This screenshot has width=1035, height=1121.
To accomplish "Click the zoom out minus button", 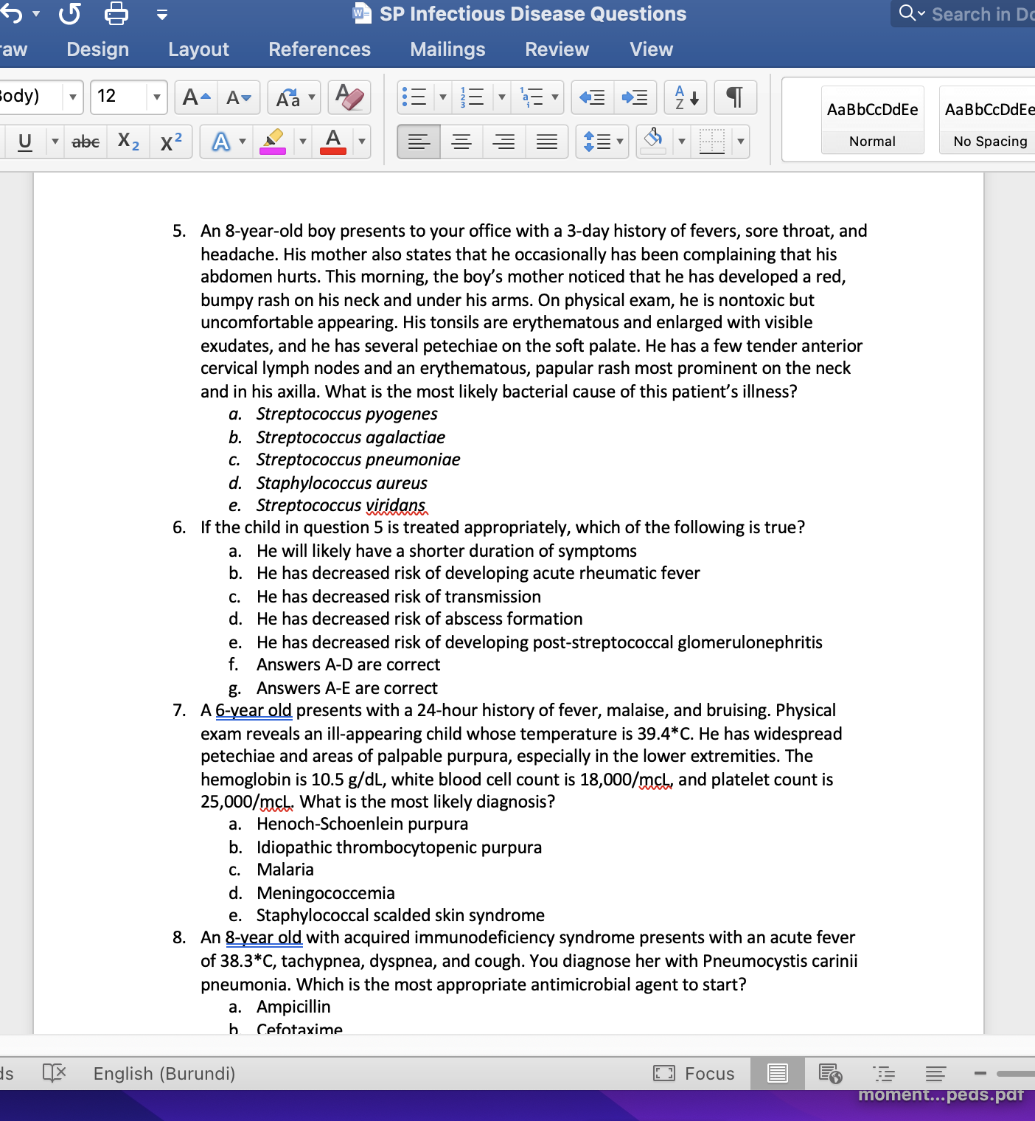I will click(x=980, y=1073).
